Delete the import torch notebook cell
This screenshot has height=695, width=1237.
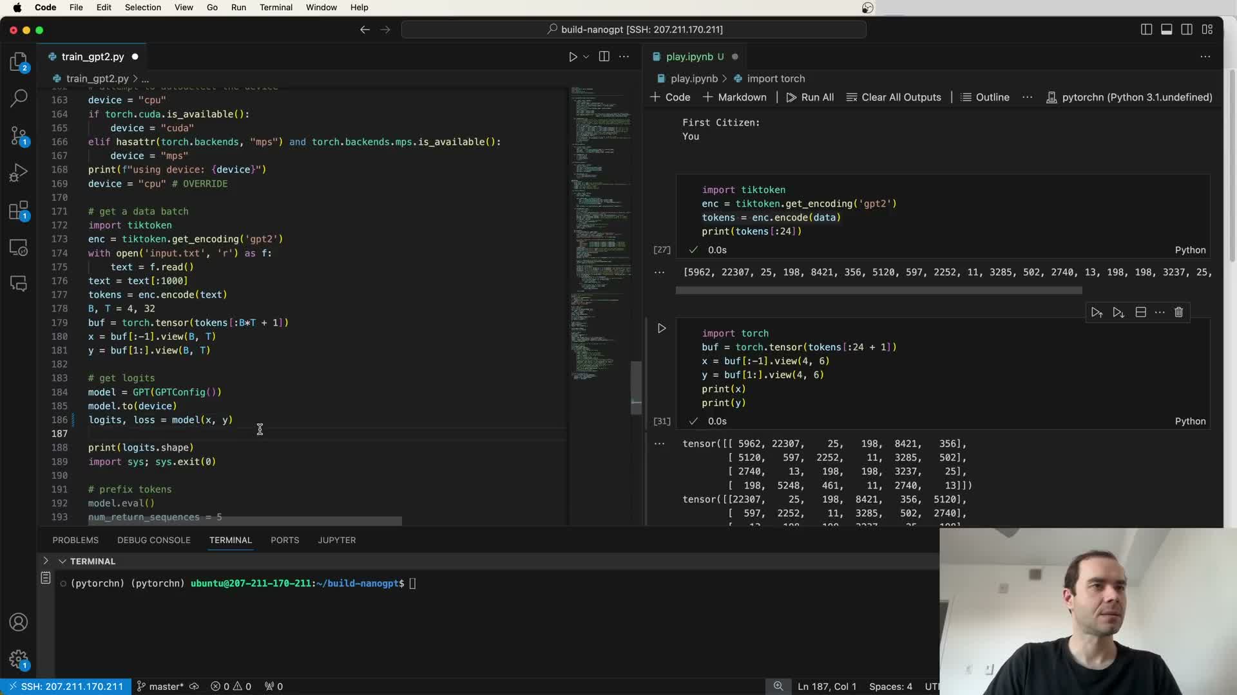[x=1178, y=313]
